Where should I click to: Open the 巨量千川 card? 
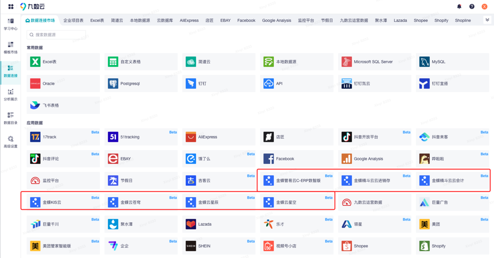63,224
